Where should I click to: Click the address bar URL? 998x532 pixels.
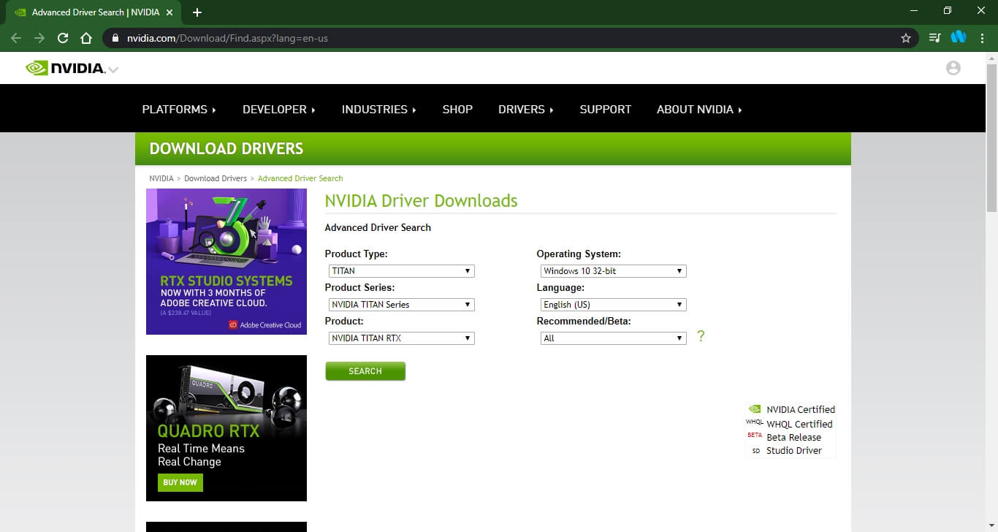[227, 38]
